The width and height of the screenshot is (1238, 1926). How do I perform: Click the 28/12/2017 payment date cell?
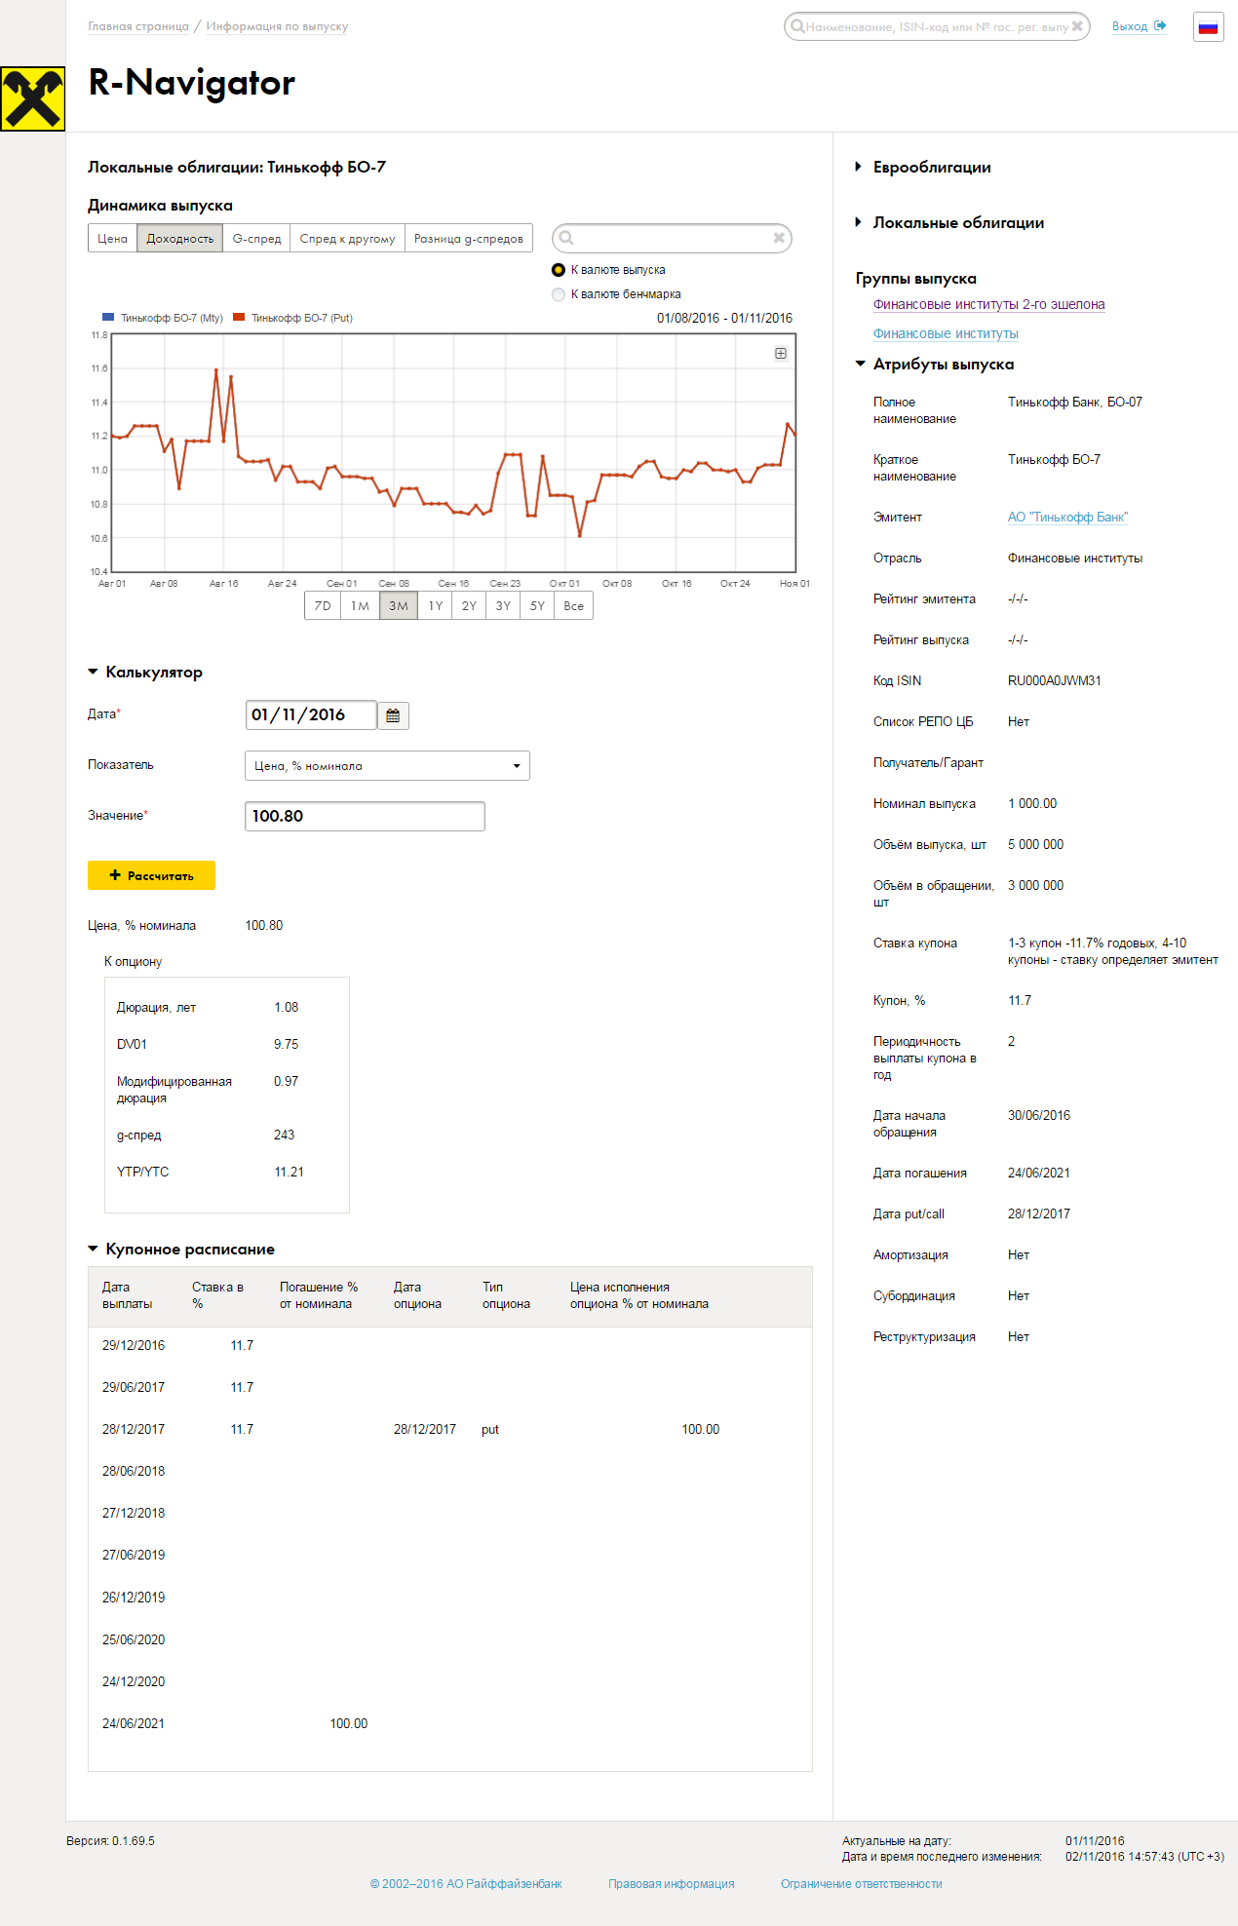(134, 1429)
